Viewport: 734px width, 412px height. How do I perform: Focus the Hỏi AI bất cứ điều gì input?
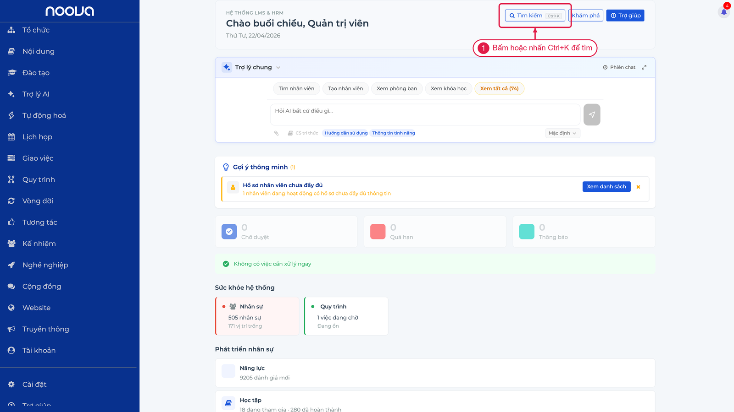point(425,114)
